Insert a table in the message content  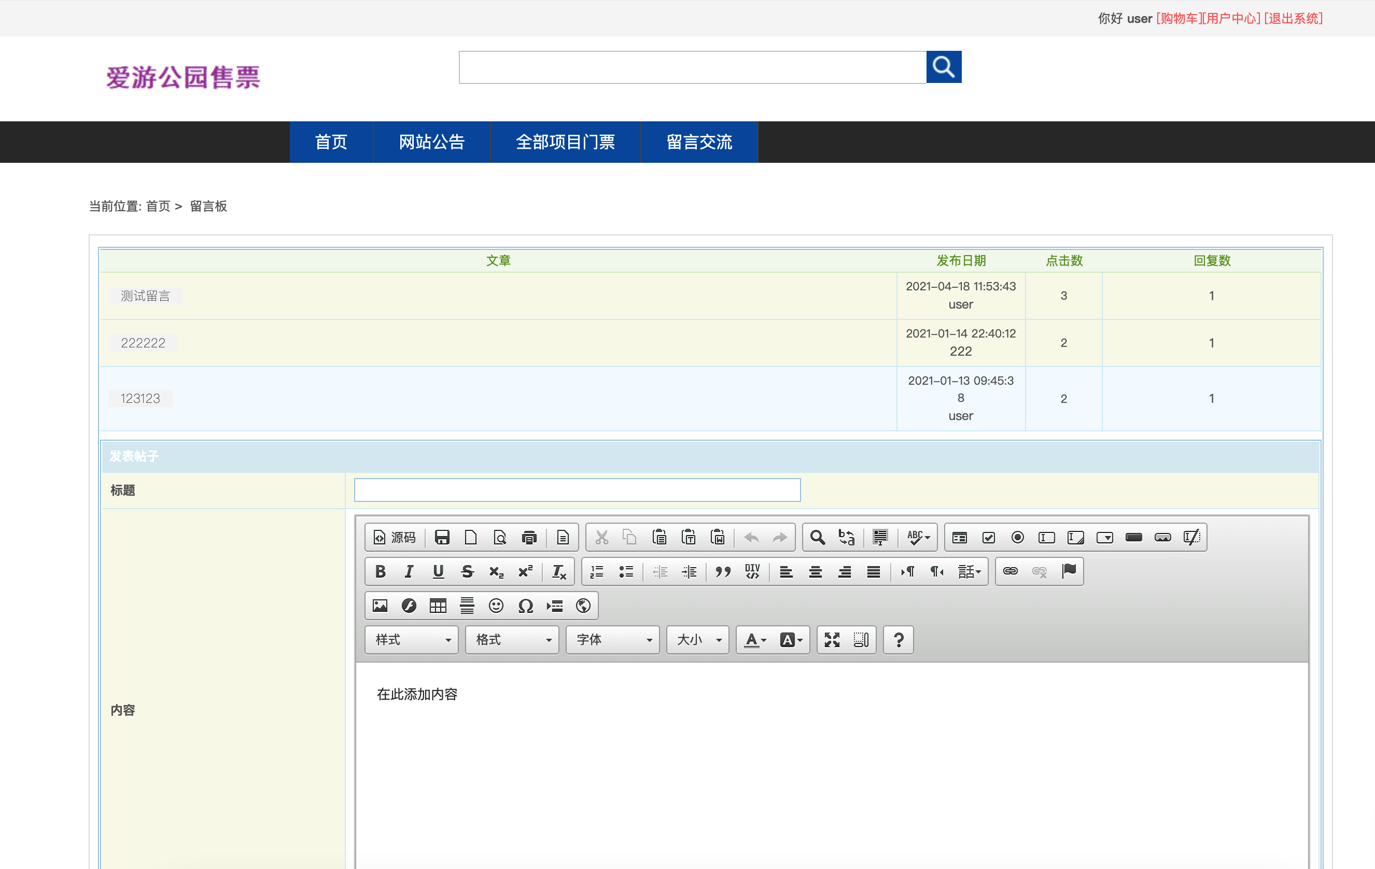(x=438, y=605)
